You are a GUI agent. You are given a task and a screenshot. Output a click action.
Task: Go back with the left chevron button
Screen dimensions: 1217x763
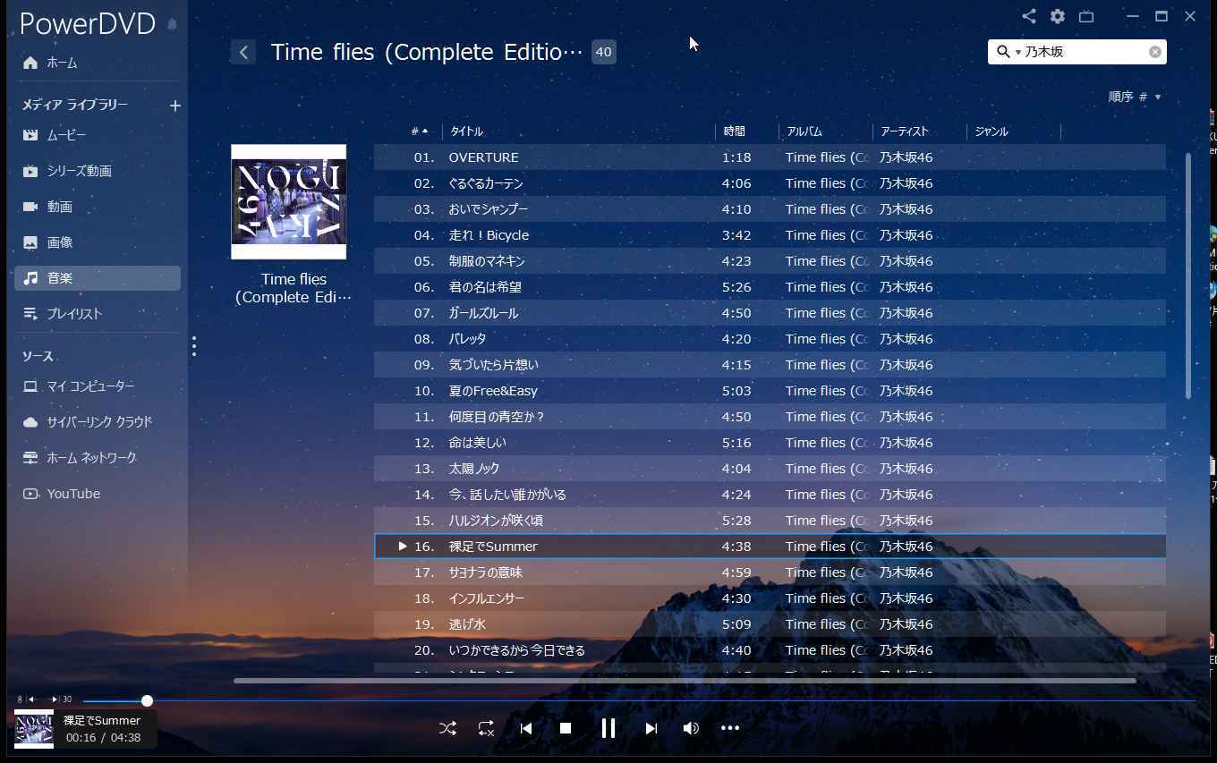pyautogui.click(x=243, y=52)
